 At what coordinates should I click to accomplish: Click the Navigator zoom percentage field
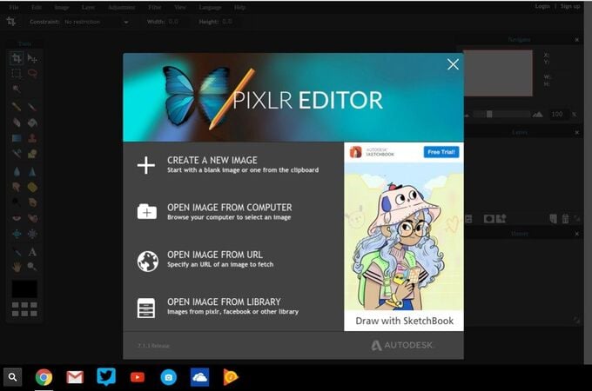[557, 114]
